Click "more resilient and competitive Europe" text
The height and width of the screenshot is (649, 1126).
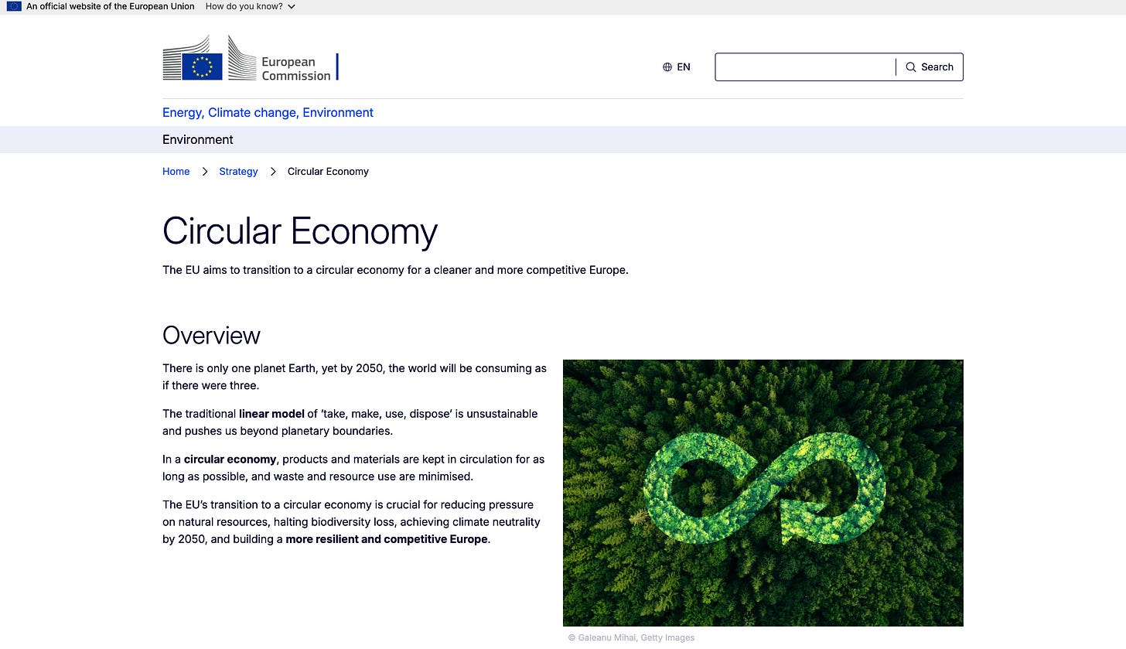pos(387,539)
